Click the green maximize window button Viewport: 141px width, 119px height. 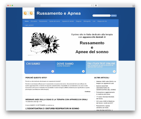click(12, 5)
